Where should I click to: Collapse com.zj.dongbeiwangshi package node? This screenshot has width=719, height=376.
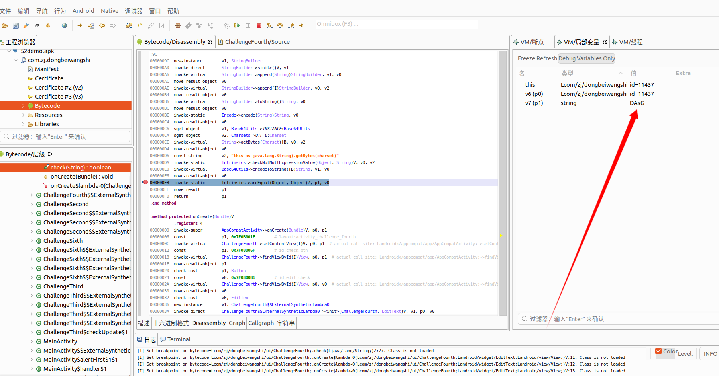click(x=16, y=60)
